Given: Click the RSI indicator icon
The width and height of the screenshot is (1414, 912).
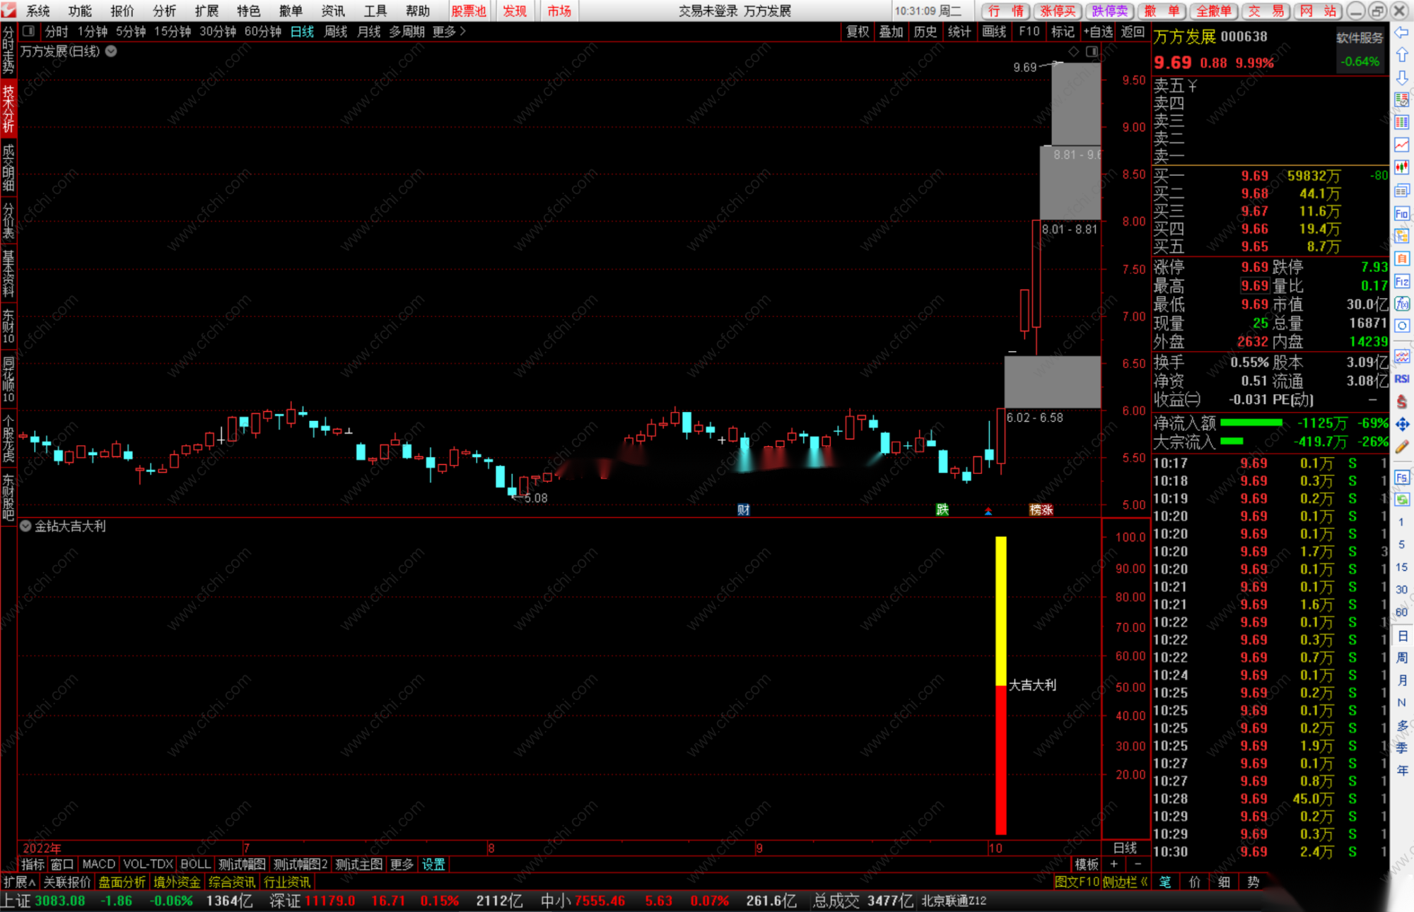Looking at the screenshot, I should coord(1401,379).
